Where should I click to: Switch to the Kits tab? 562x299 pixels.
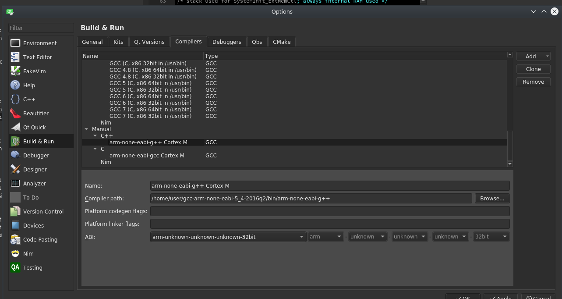coord(118,42)
